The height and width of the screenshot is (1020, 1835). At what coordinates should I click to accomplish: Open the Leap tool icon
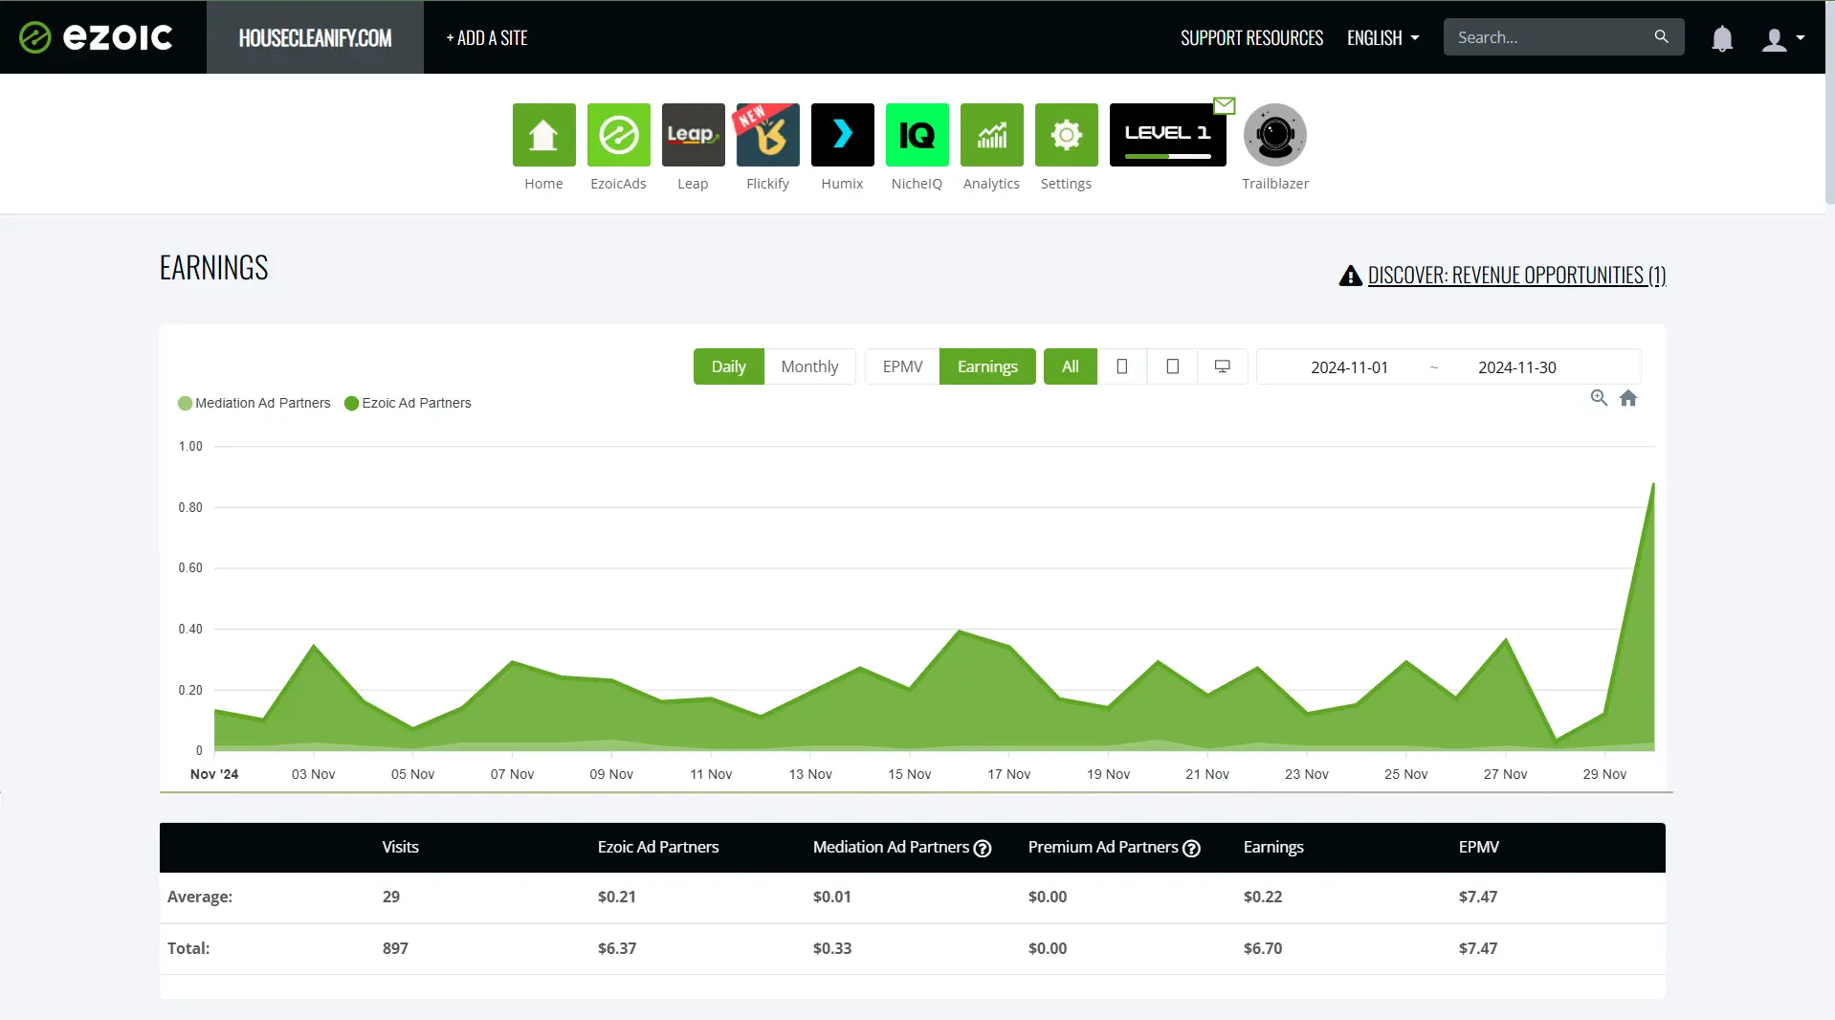coord(693,135)
